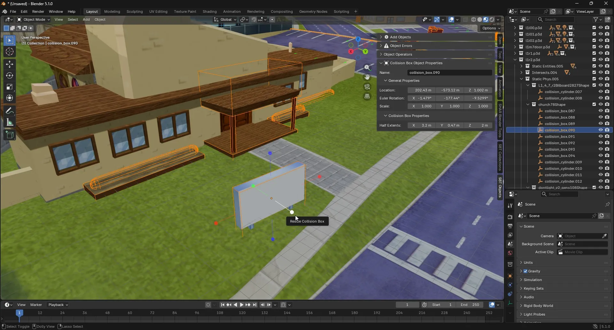Select the Measure tool
The width and height of the screenshot is (614, 330).
pos(10,122)
